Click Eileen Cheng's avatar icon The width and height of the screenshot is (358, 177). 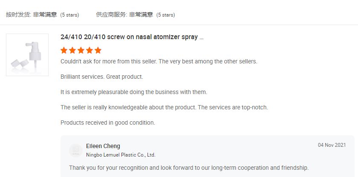click(76, 150)
